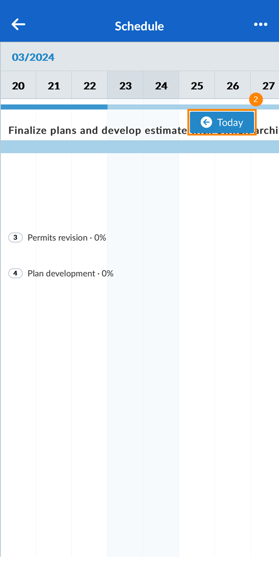The height and width of the screenshot is (570, 279).
Task: Select day 26 in date header
Action: coord(233,86)
